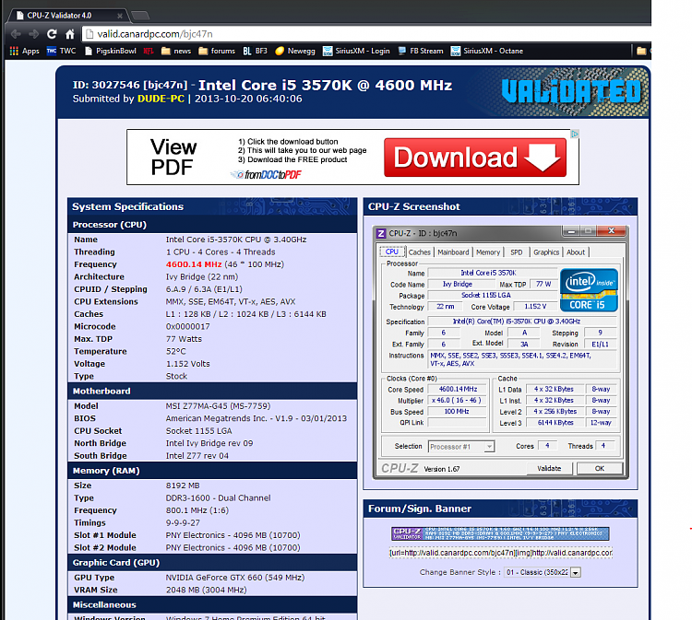Click the 4600.14 MHz frequency value

click(194, 264)
